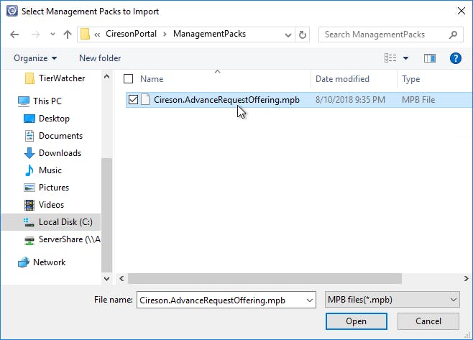This screenshot has width=473, height=340.
Task: Open the Organize menu
Action: (x=35, y=58)
